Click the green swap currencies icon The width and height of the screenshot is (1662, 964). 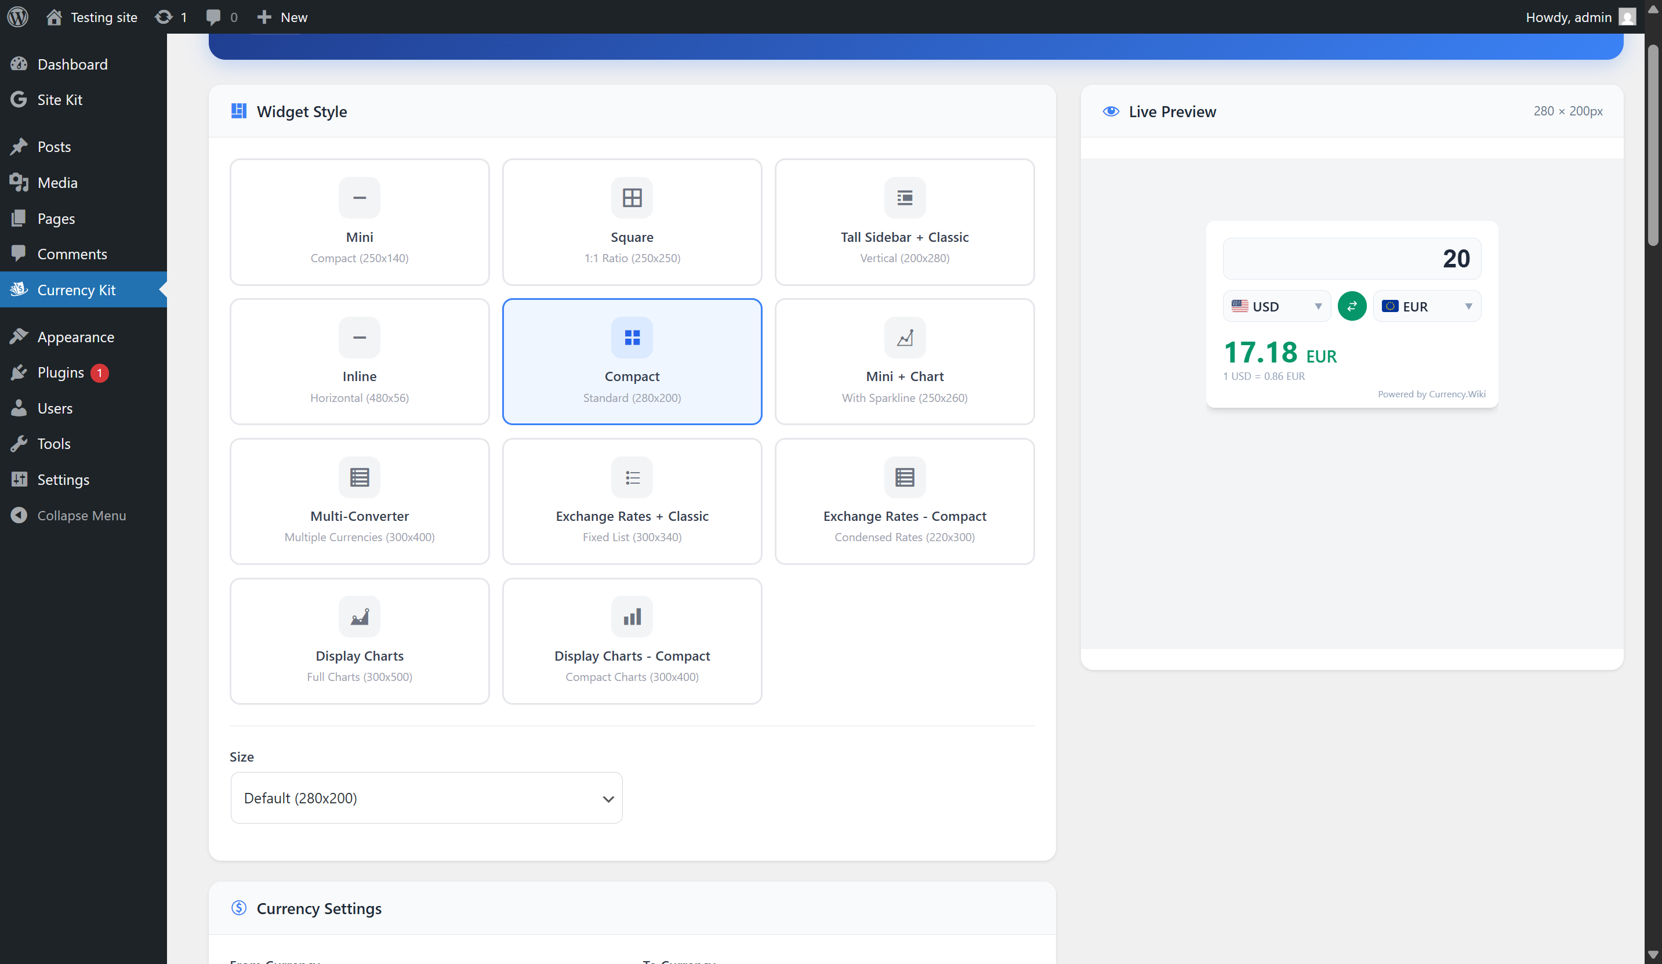tap(1351, 306)
